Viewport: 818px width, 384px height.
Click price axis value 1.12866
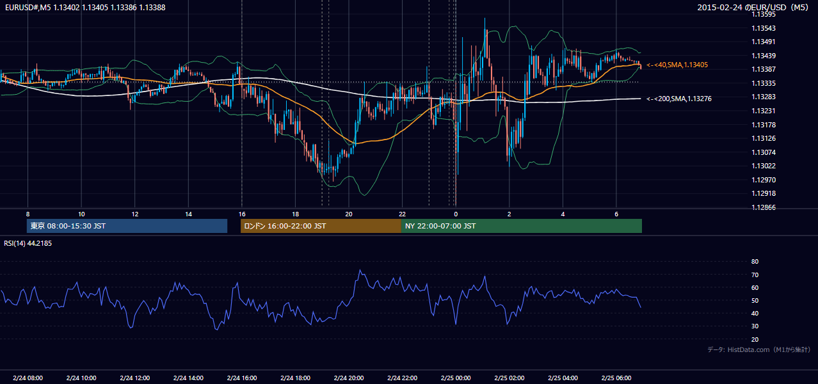pos(764,207)
